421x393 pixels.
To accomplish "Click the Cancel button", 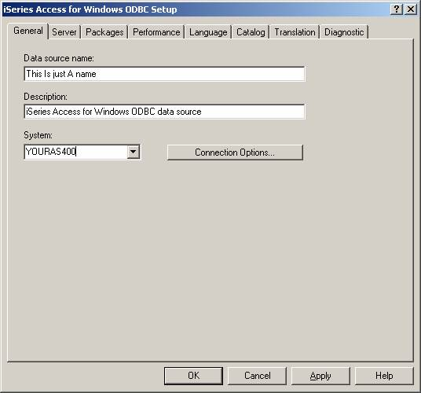I will click(257, 376).
